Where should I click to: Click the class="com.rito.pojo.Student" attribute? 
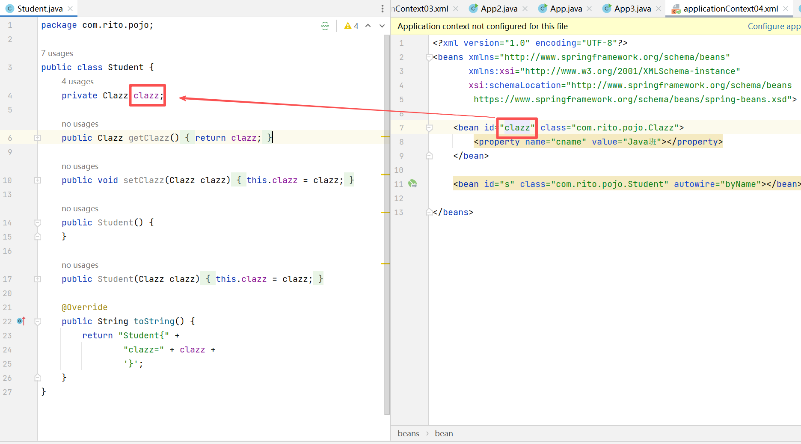pyautogui.click(x=594, y=184)
